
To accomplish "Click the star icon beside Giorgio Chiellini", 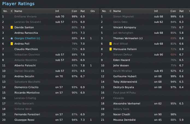I will coord(12,38).
